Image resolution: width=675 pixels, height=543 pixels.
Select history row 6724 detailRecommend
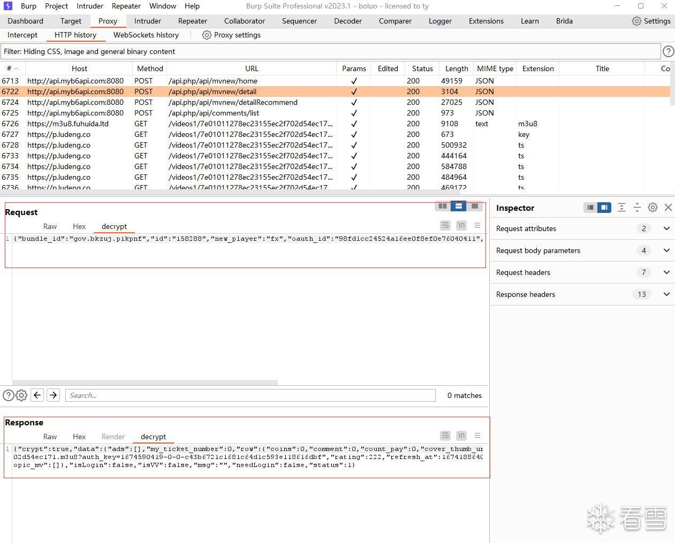click(x=335, y=102)
